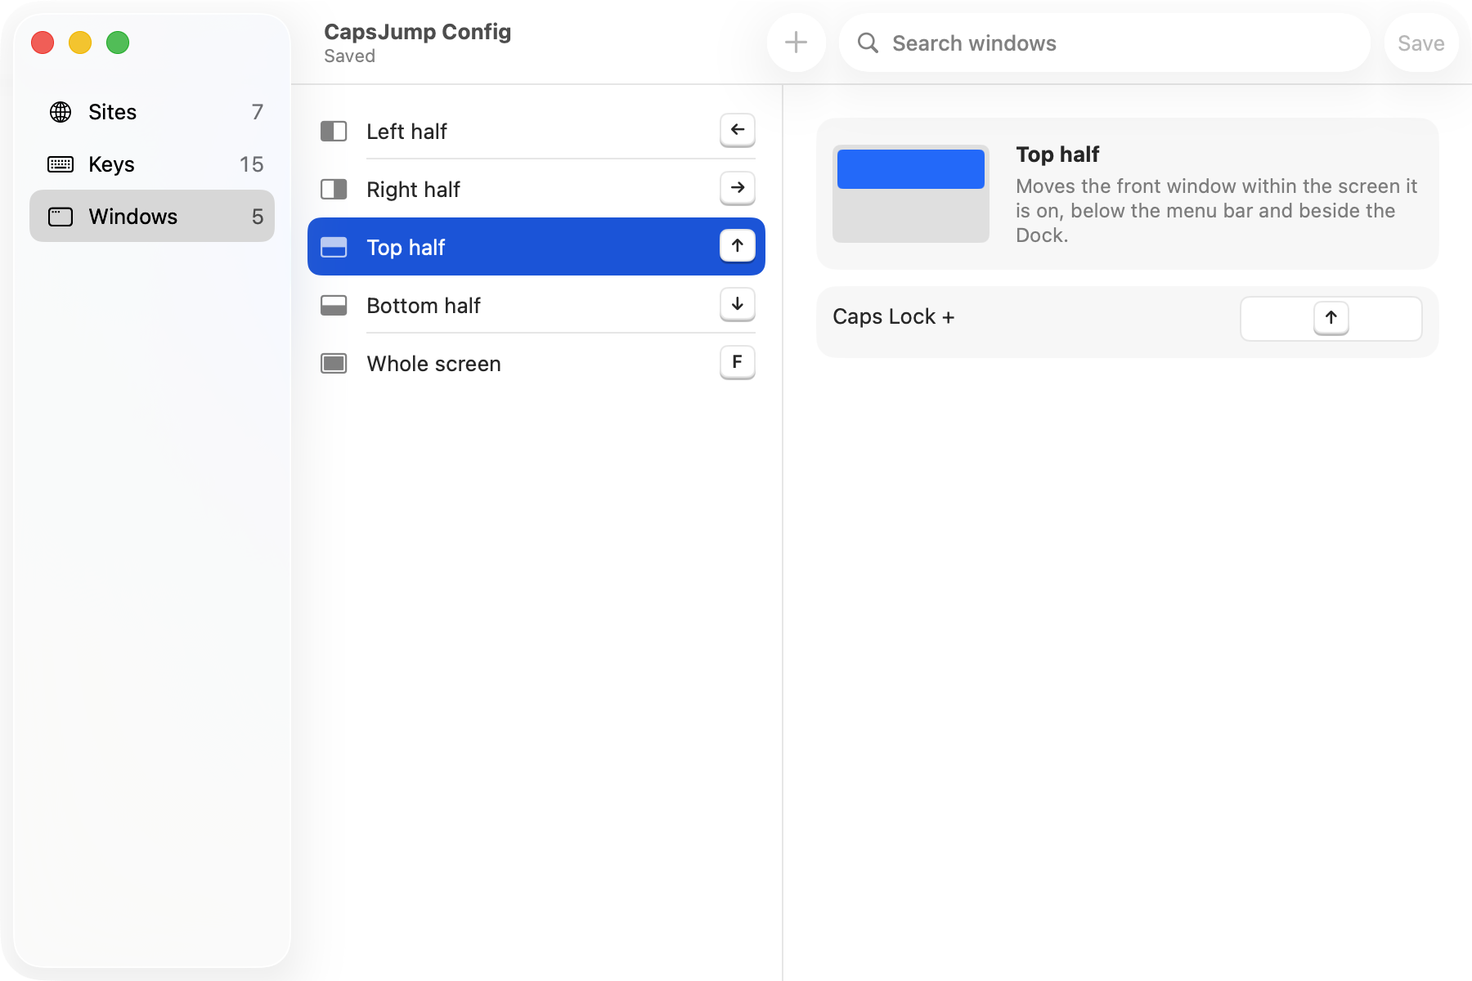Click the Top half description text

[1217, 210]
